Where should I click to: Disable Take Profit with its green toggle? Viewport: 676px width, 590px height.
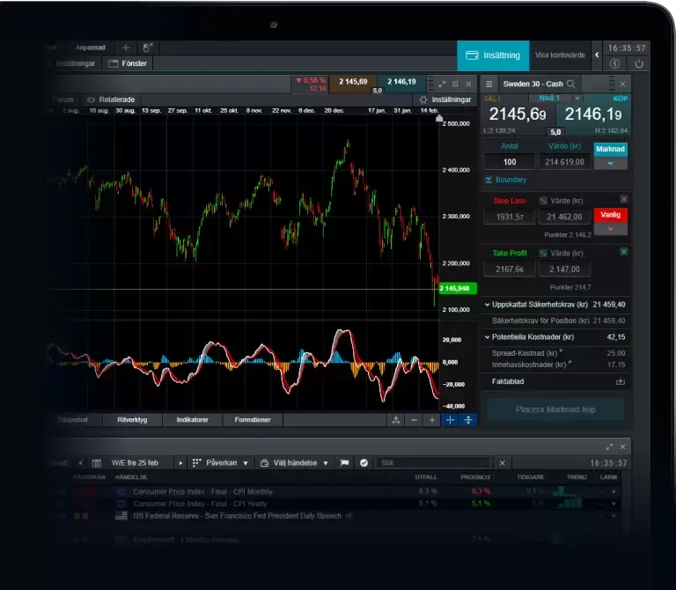624,252
